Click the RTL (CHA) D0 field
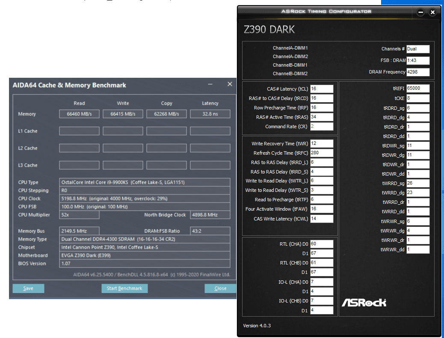The image size is (444, 338). pyautogui.click(x=322, y=244)
